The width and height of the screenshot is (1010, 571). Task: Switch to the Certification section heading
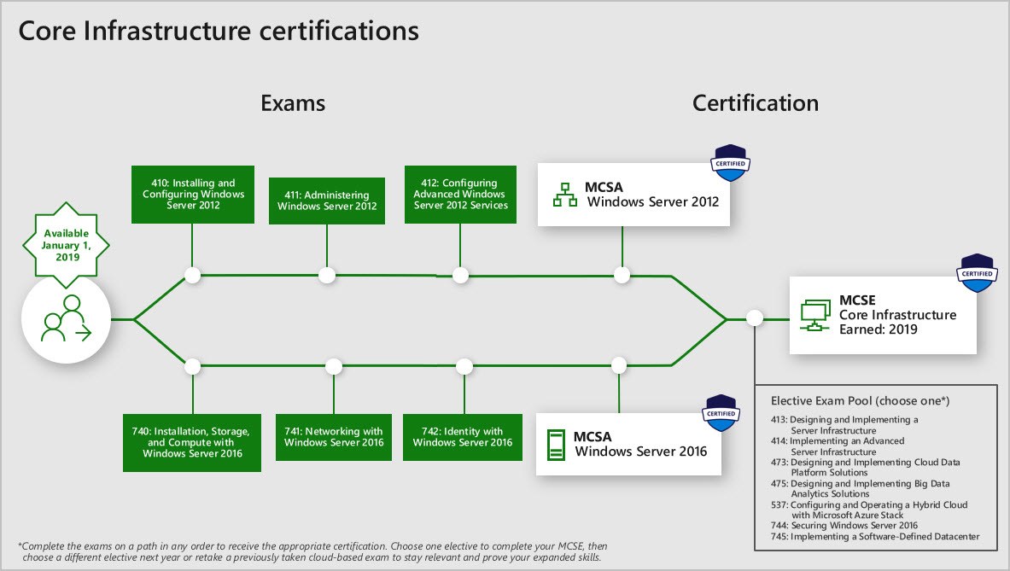tap(756, 103)
